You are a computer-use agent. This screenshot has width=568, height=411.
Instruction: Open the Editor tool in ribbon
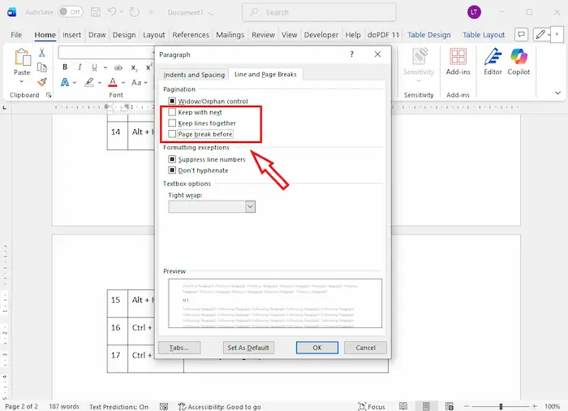pyautogui.click(x=493, y=61)
